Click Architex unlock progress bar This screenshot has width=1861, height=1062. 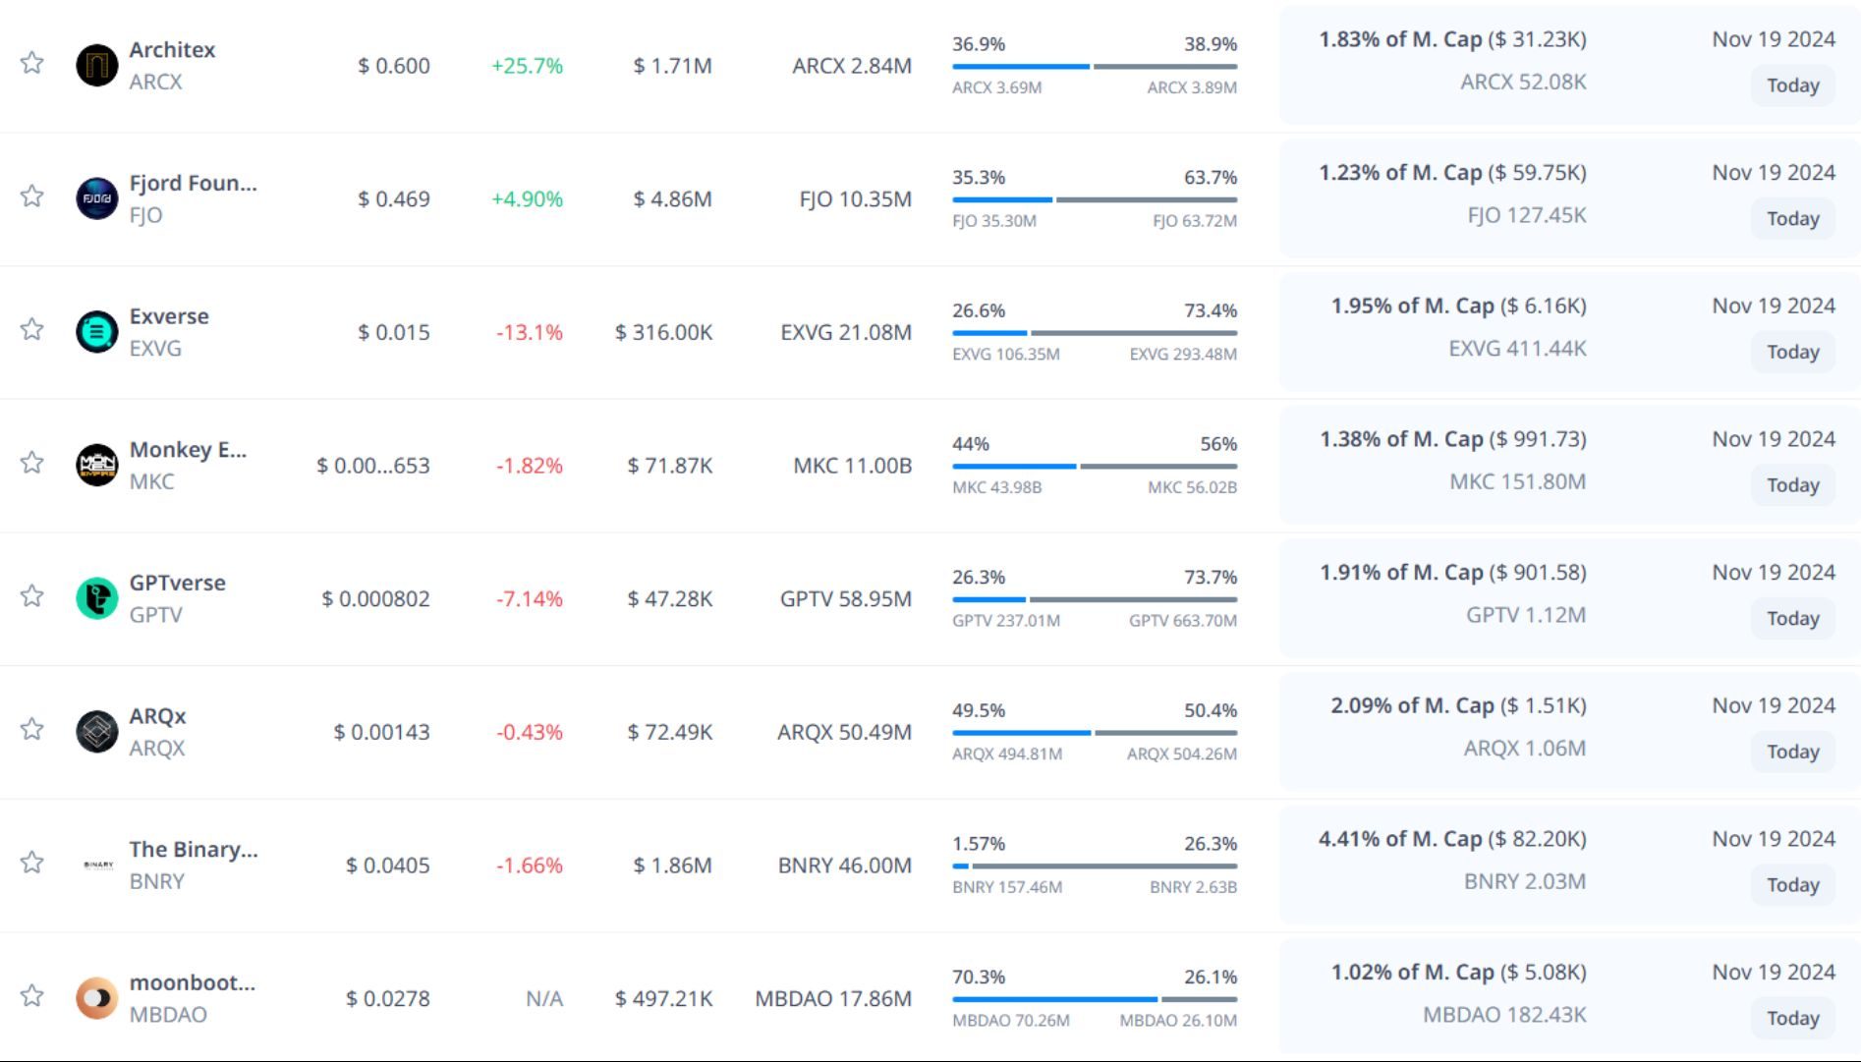click(x=1094, y=67)
